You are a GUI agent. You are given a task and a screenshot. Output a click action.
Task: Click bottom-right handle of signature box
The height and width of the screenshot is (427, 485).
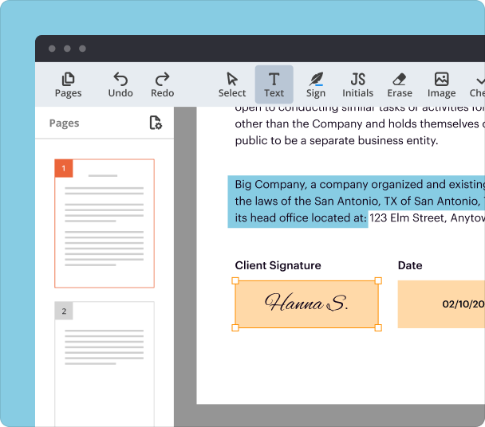378,327
